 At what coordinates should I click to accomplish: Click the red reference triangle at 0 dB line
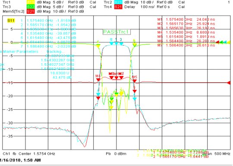click(217, 42)
